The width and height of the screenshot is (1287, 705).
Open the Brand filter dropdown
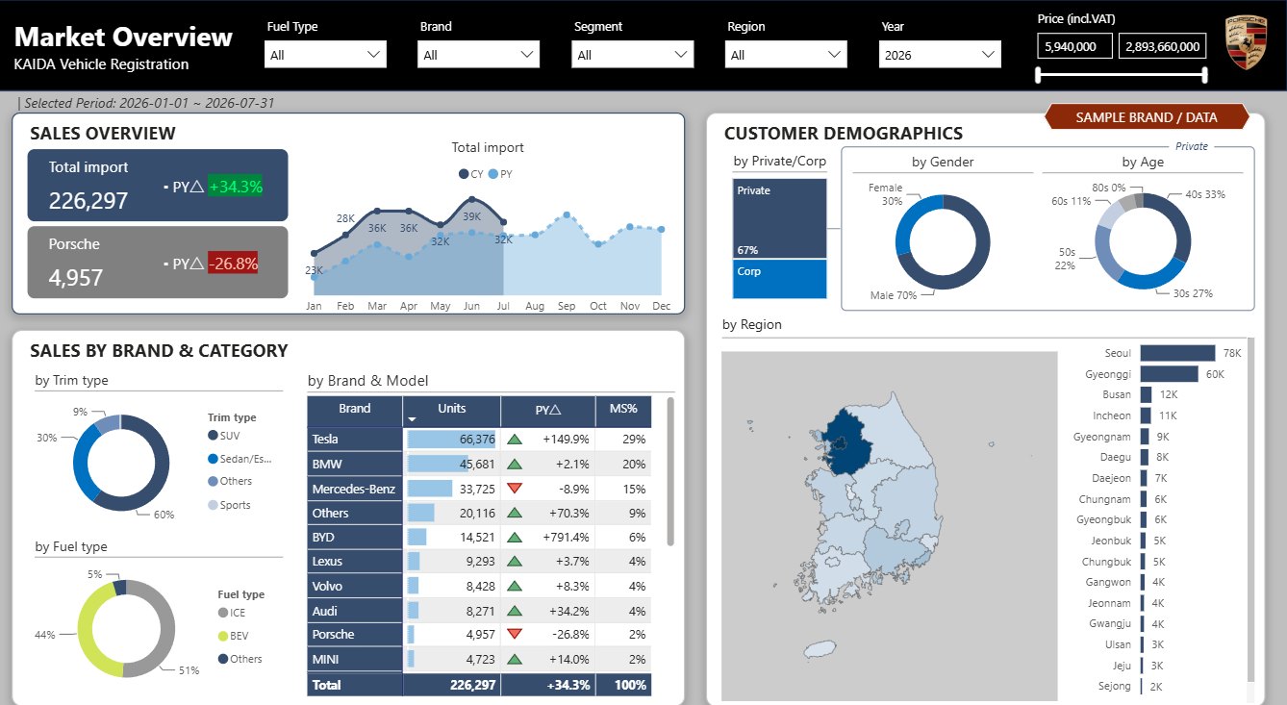click(x=478, y=55)
